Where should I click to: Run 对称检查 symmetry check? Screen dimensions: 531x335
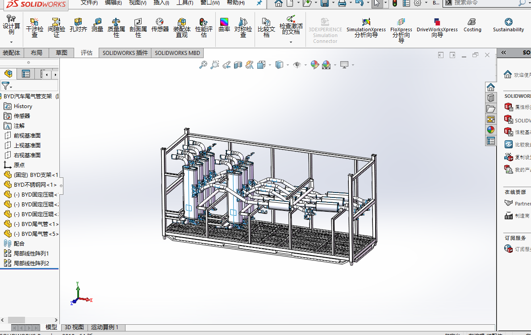click(x=243, y=27)
